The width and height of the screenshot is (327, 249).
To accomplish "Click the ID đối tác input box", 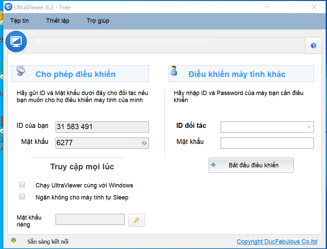I will 267,127.
